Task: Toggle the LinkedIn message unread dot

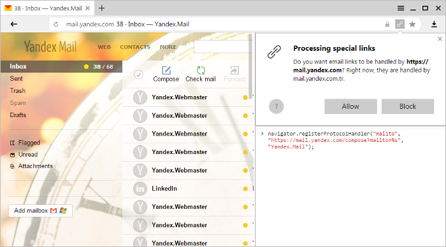Action: [x=245, y=188]
